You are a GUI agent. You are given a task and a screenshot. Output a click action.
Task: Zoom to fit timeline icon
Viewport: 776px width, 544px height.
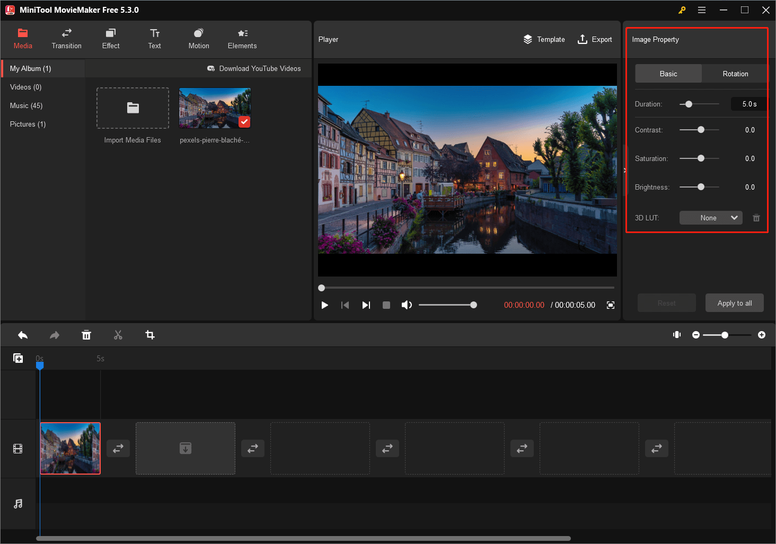point(677,335)
